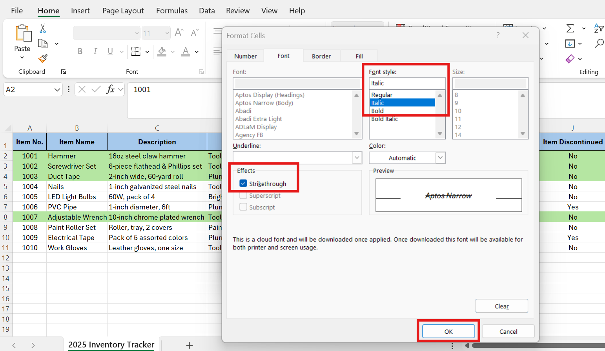Toggle the Bold ribbon button
Image resolution: width=605 pixels, height=351 pixels.
tap(80, 51)
